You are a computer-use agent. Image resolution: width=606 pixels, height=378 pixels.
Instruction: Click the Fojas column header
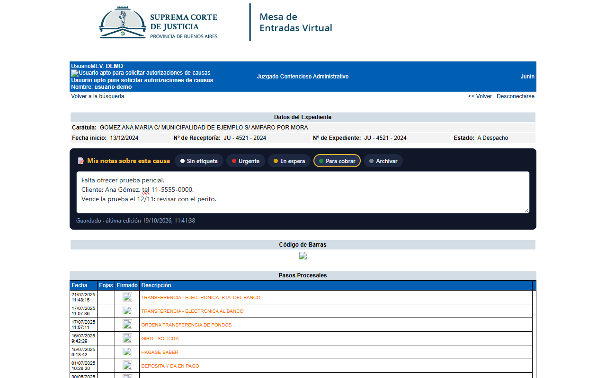(106, 285)
